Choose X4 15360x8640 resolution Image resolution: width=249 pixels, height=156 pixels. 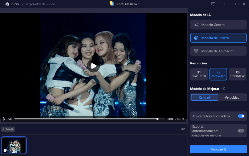coord(238,74)
